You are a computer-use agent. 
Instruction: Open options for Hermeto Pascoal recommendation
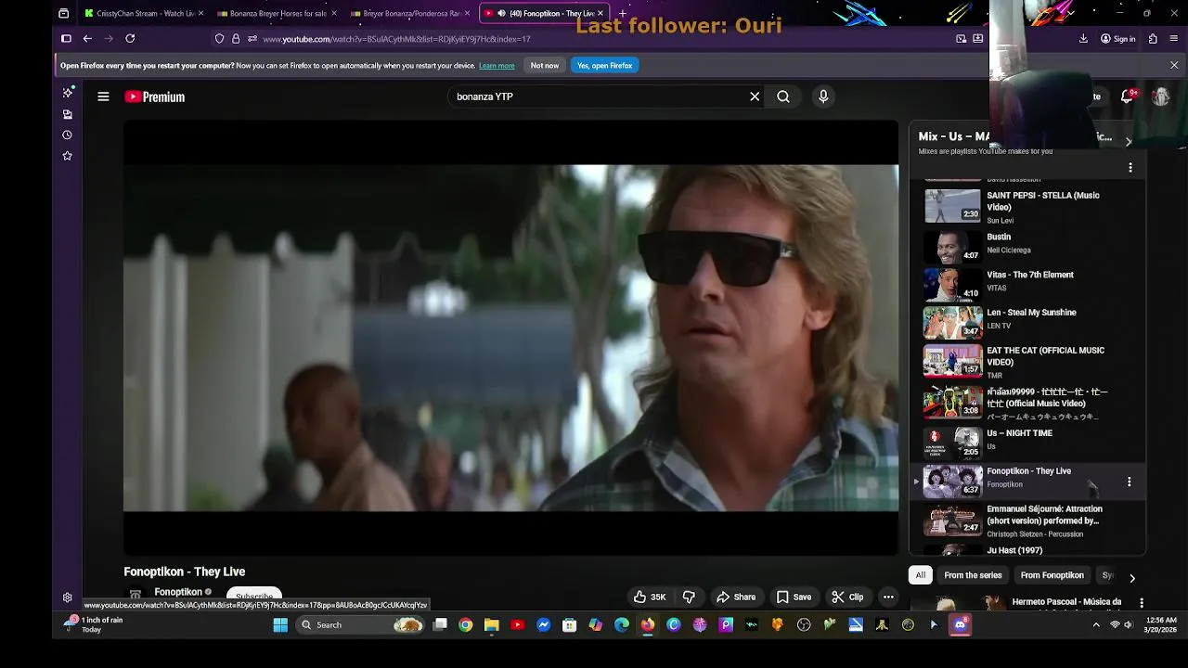coord(1142,603)
